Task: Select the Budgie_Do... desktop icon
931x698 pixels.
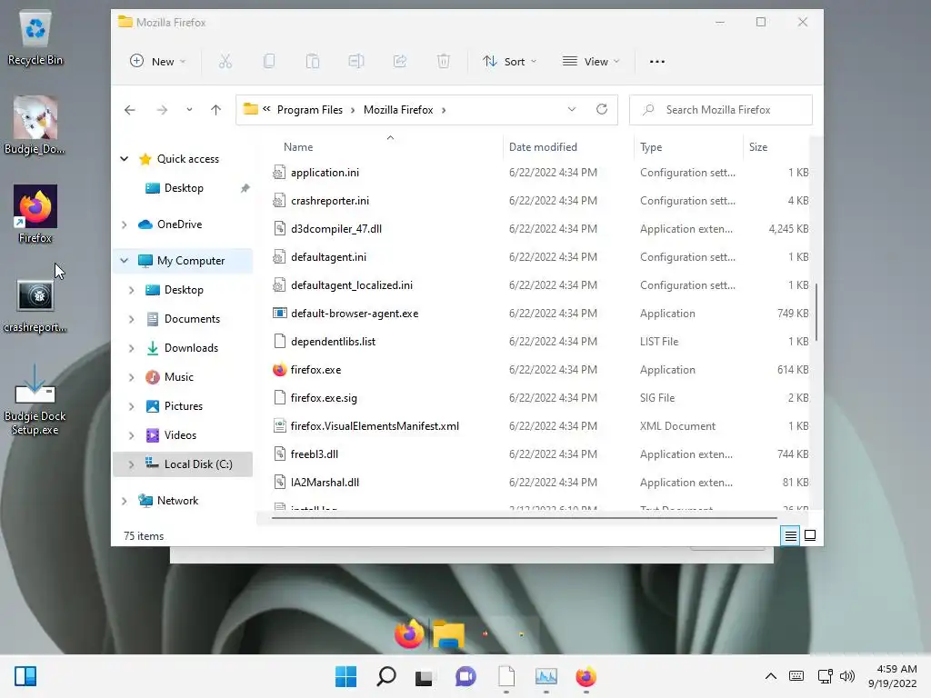Action: click(x=35, y=125)
